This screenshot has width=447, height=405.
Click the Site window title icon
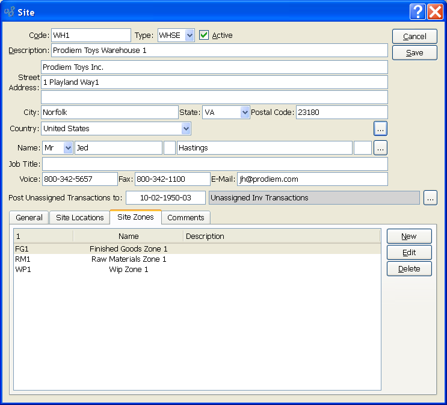10,11
